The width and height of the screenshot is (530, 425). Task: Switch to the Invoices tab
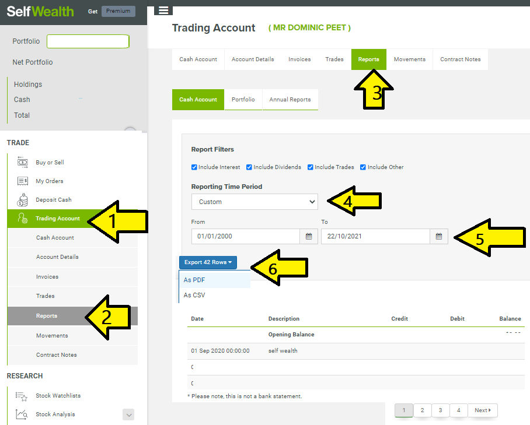click(299, 59)
